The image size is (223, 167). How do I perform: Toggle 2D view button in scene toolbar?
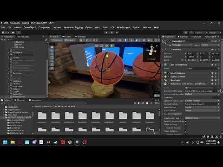coord(120,40)
